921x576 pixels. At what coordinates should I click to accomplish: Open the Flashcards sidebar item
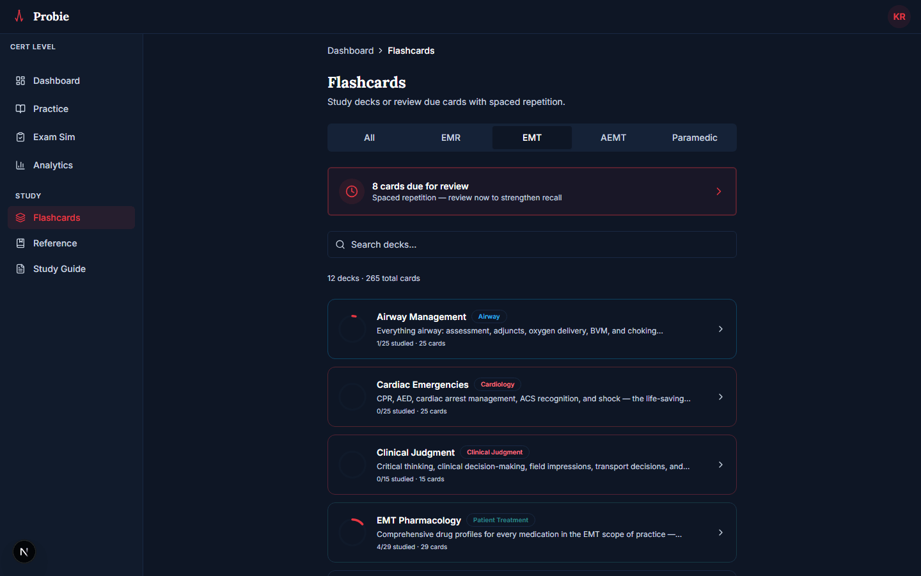coord(56,218)
